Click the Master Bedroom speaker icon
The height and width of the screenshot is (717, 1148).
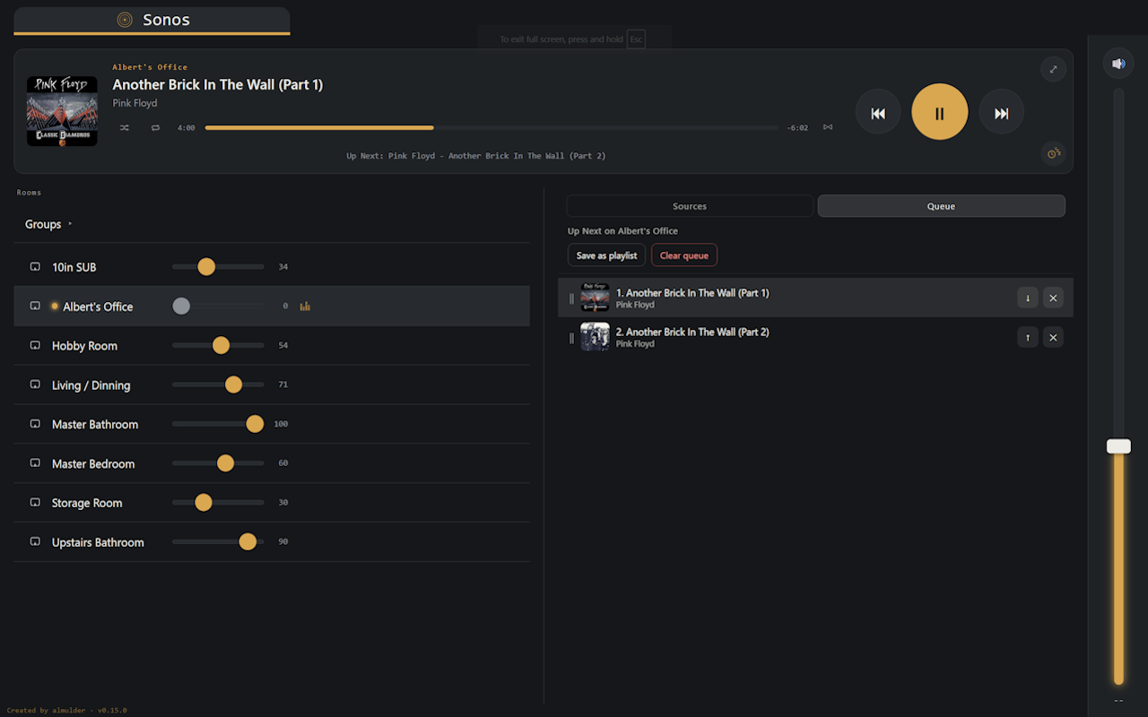tap(35, 464)
